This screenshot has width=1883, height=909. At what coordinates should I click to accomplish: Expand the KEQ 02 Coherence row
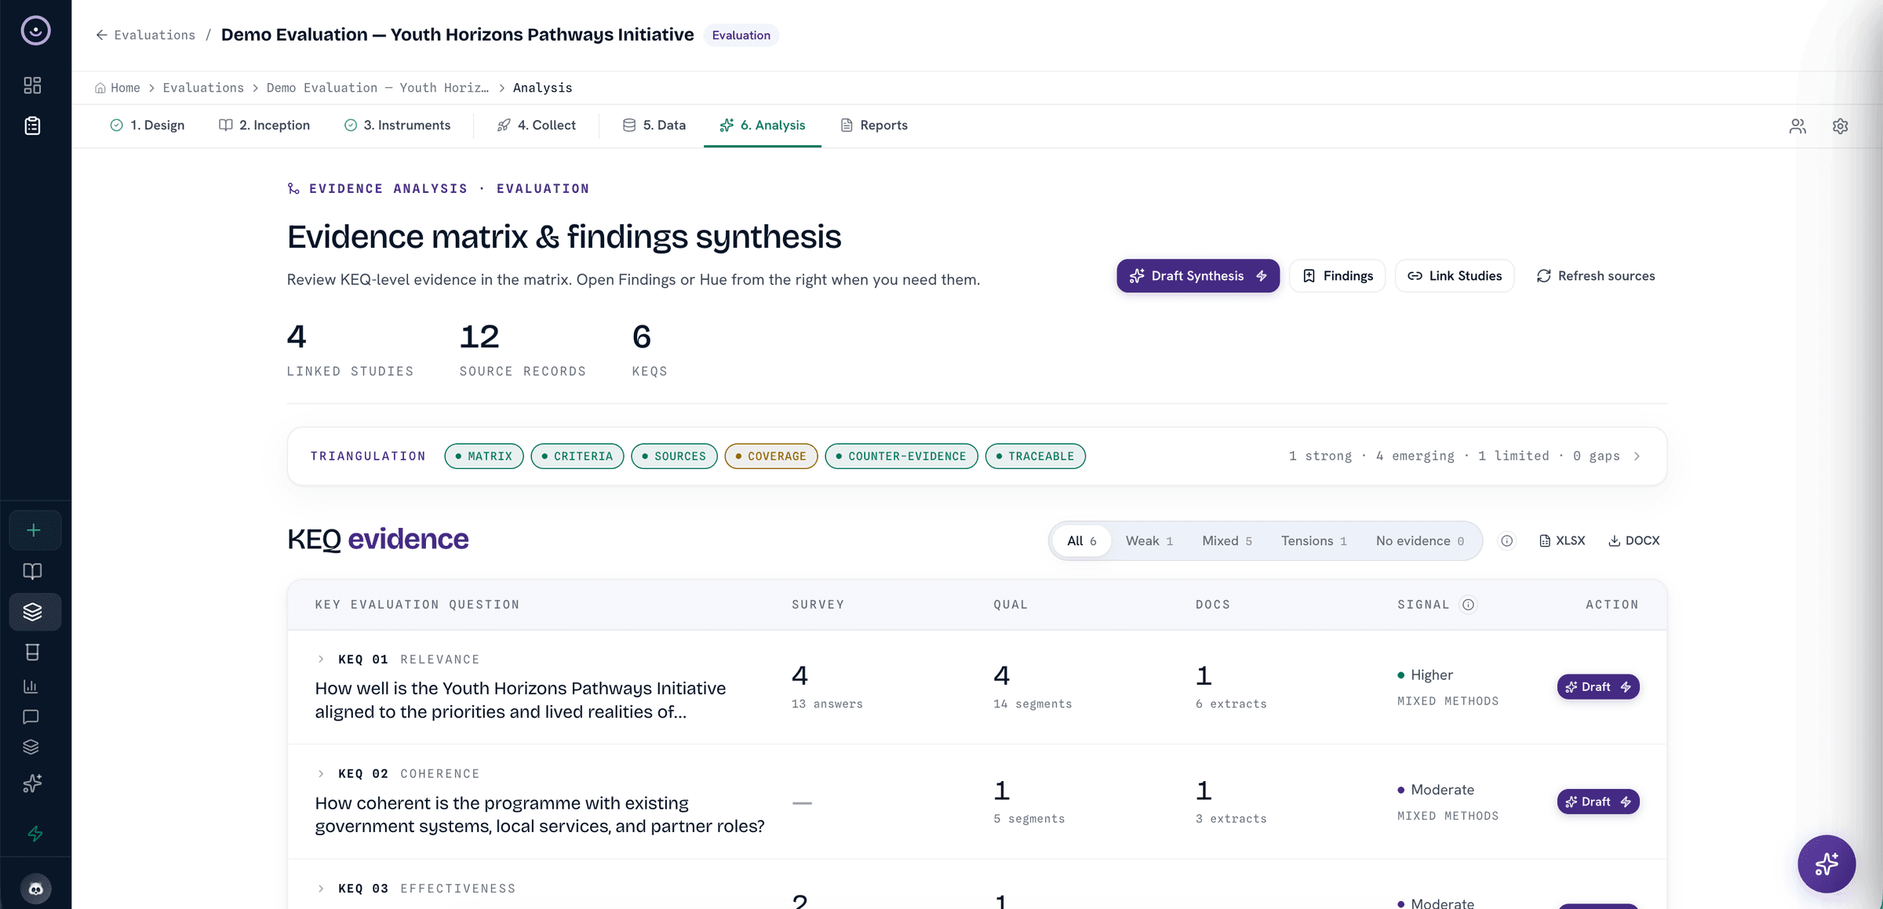click(x=320, y=774)
